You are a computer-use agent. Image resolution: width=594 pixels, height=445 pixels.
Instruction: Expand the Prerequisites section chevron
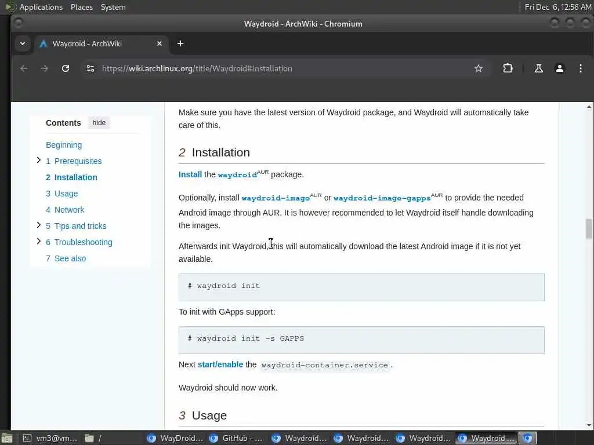39,161
